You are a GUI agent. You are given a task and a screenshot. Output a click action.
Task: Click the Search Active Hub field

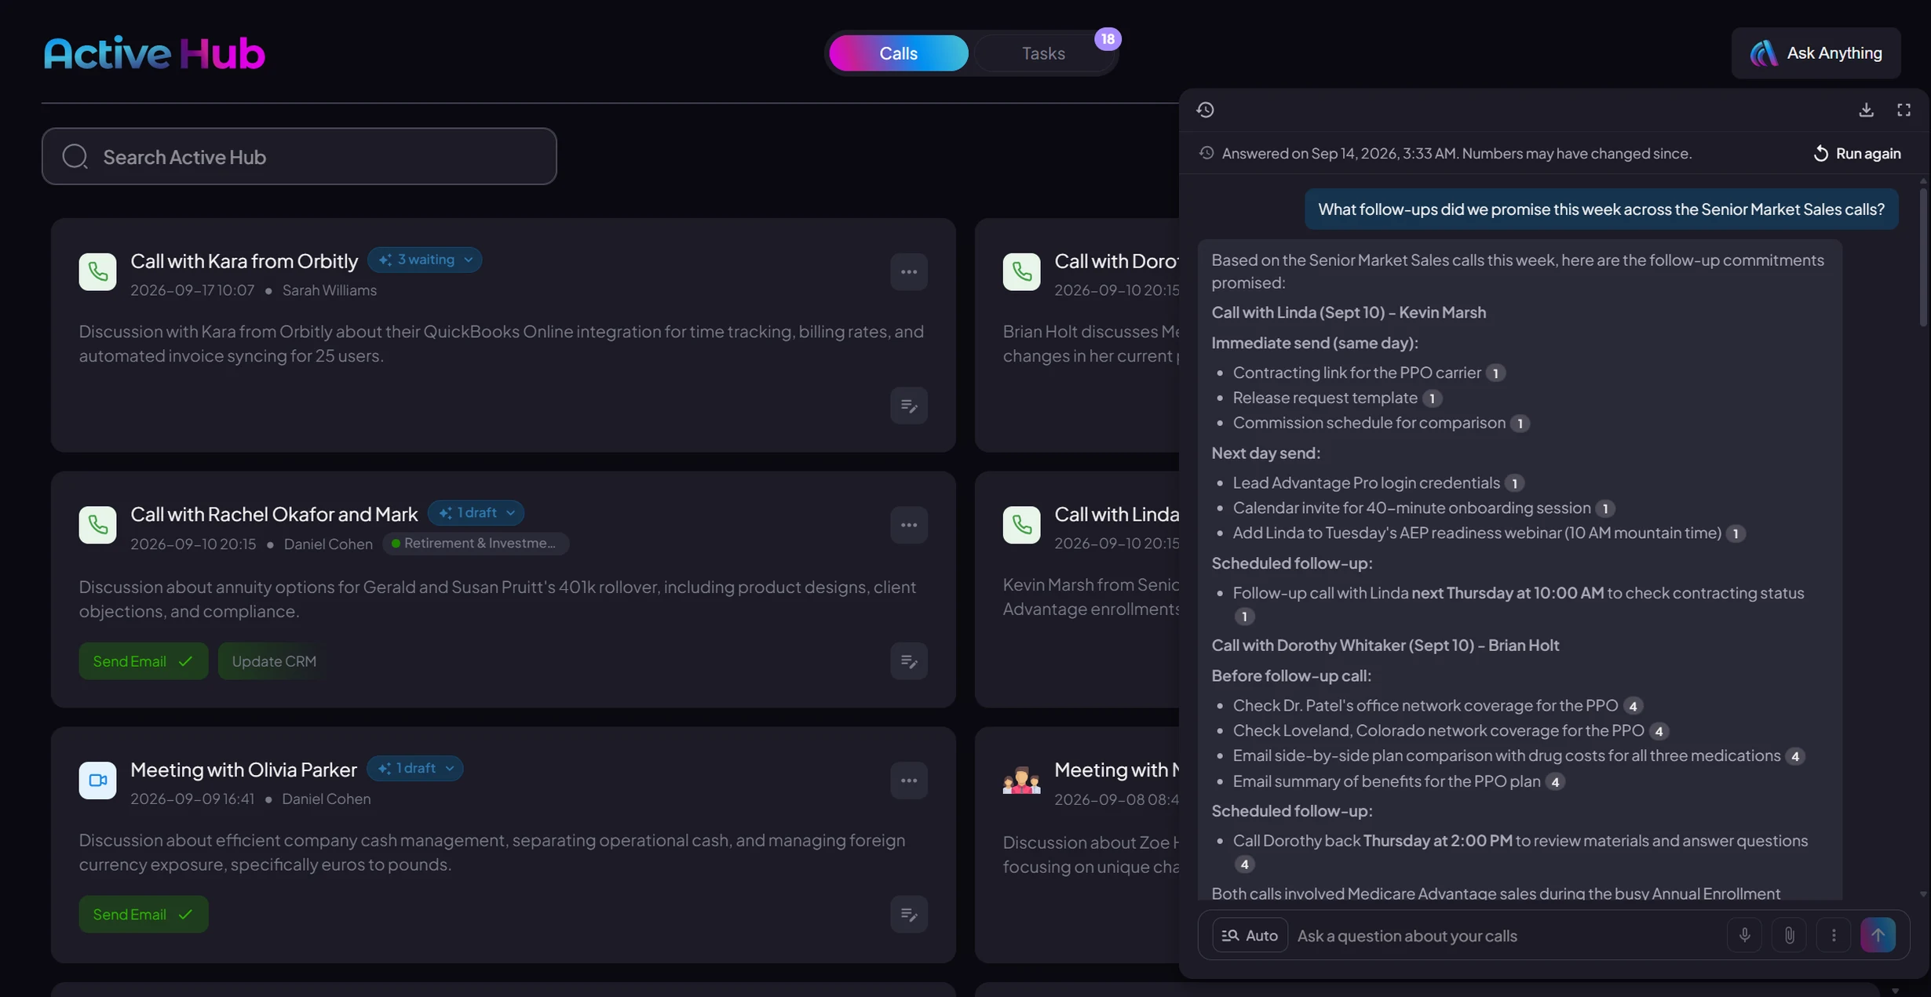coord(299,156)
